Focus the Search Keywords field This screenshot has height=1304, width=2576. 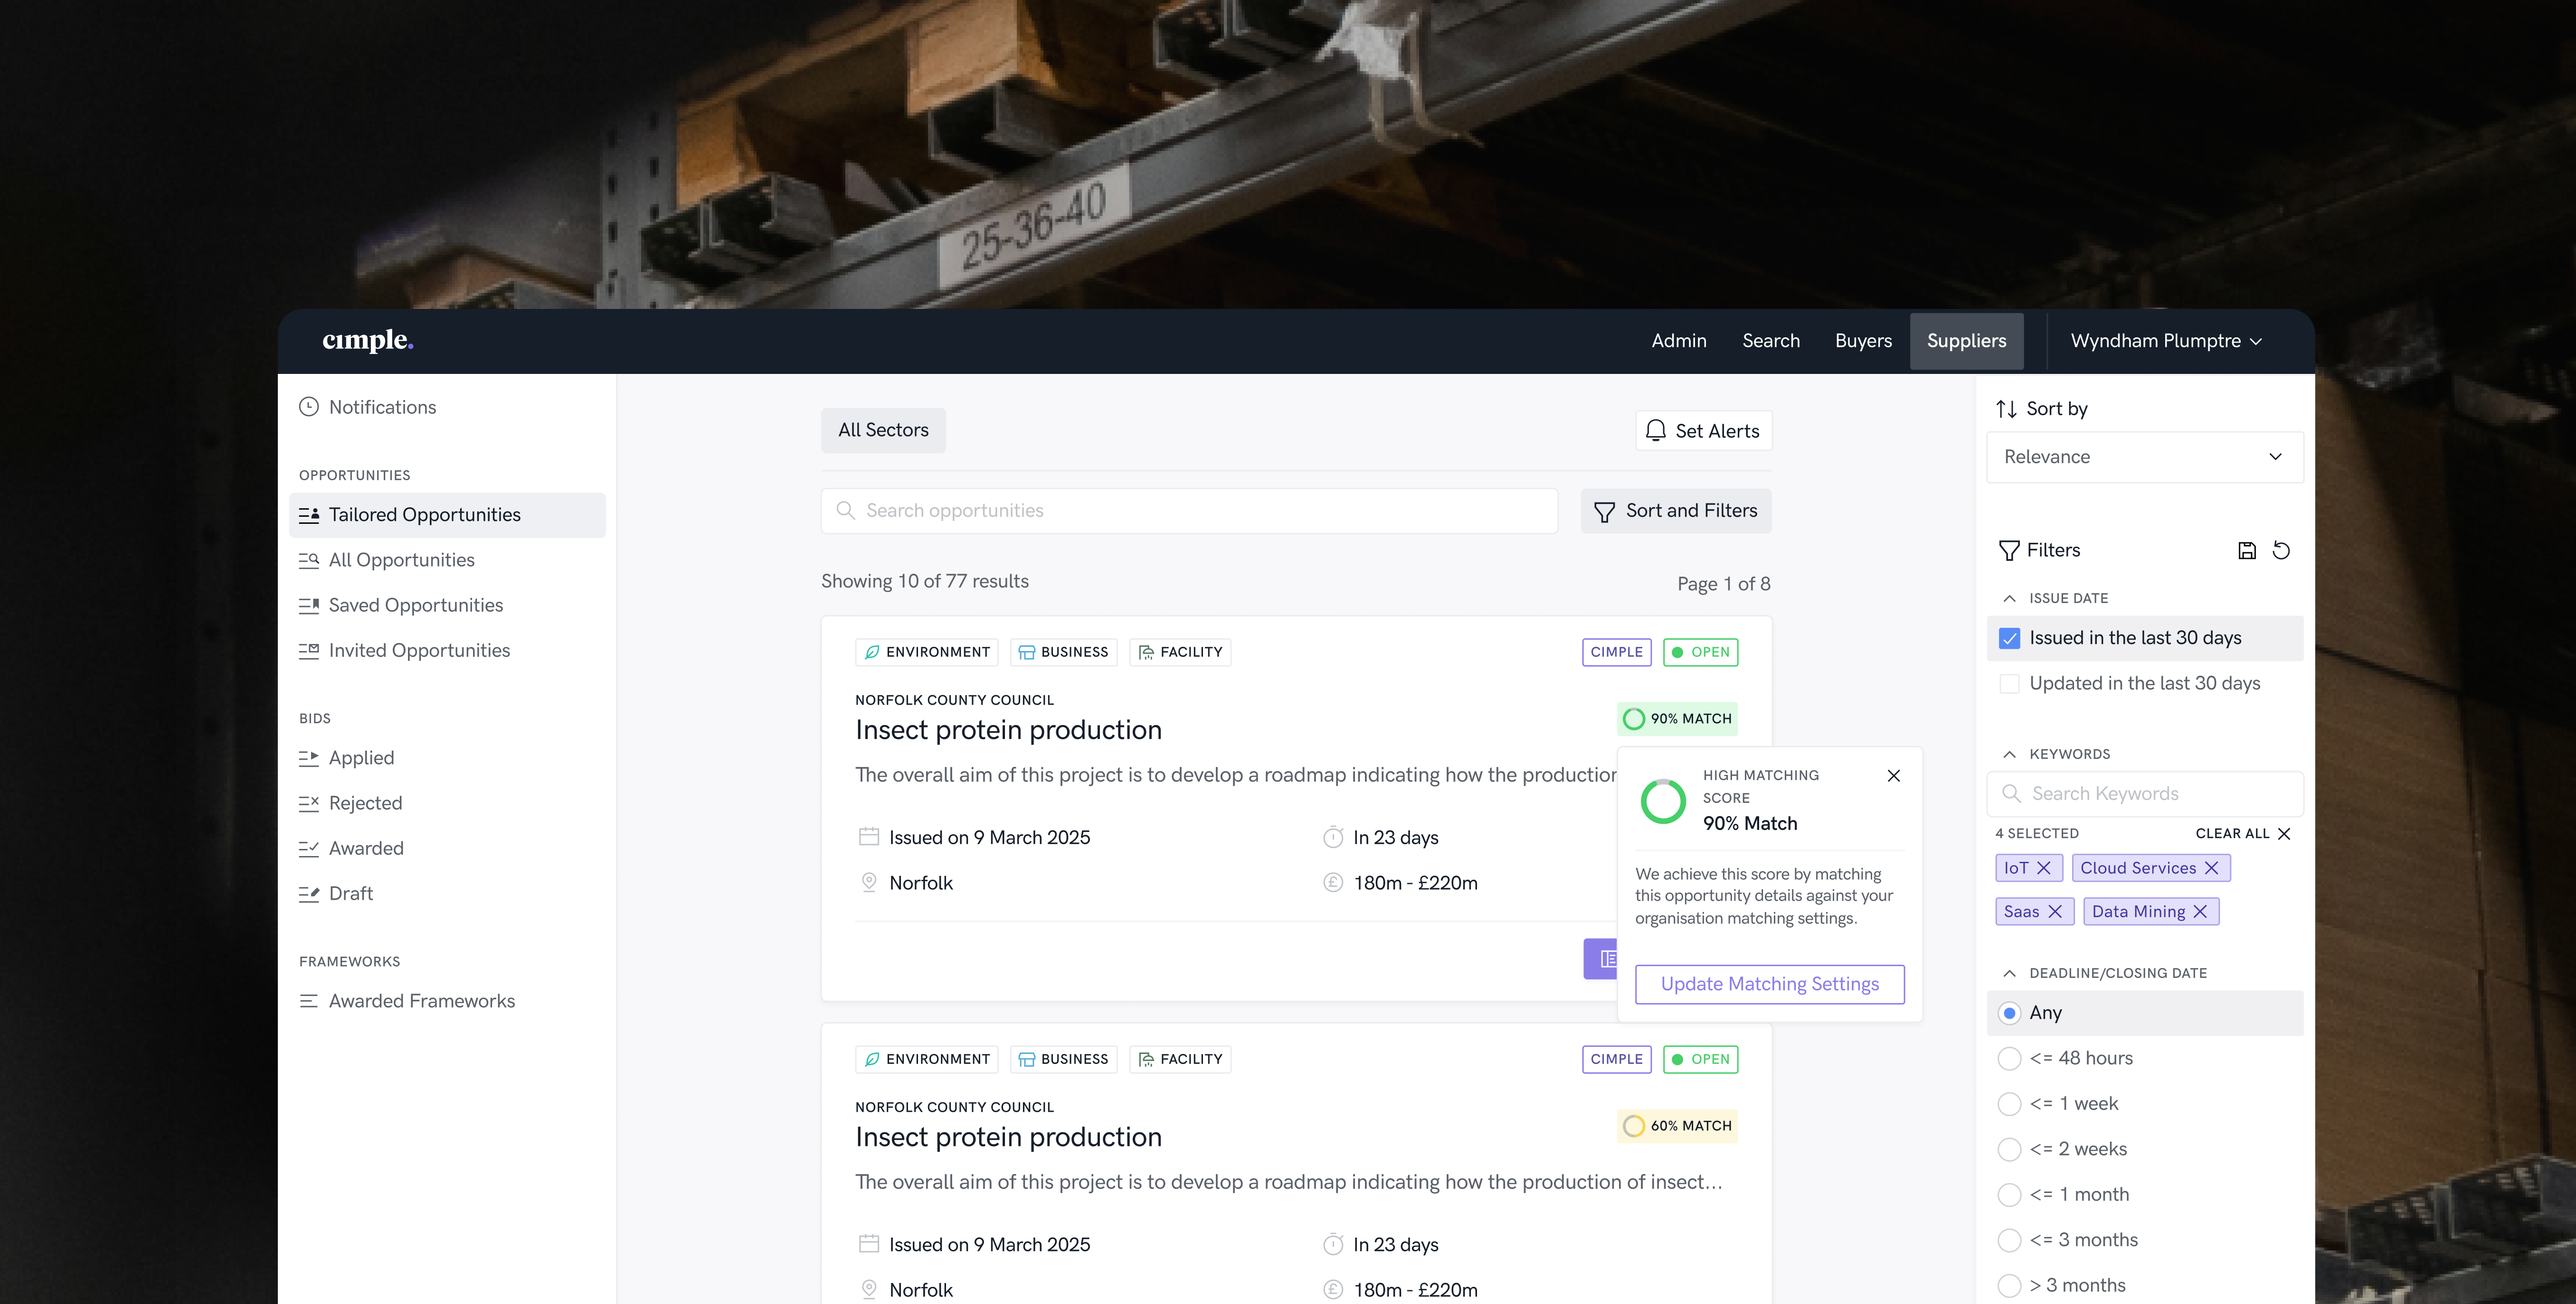2145,794
